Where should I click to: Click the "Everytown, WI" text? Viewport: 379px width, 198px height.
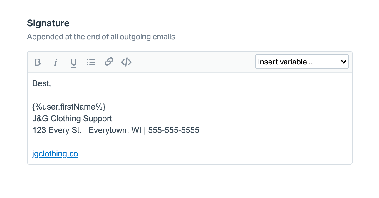113,130
